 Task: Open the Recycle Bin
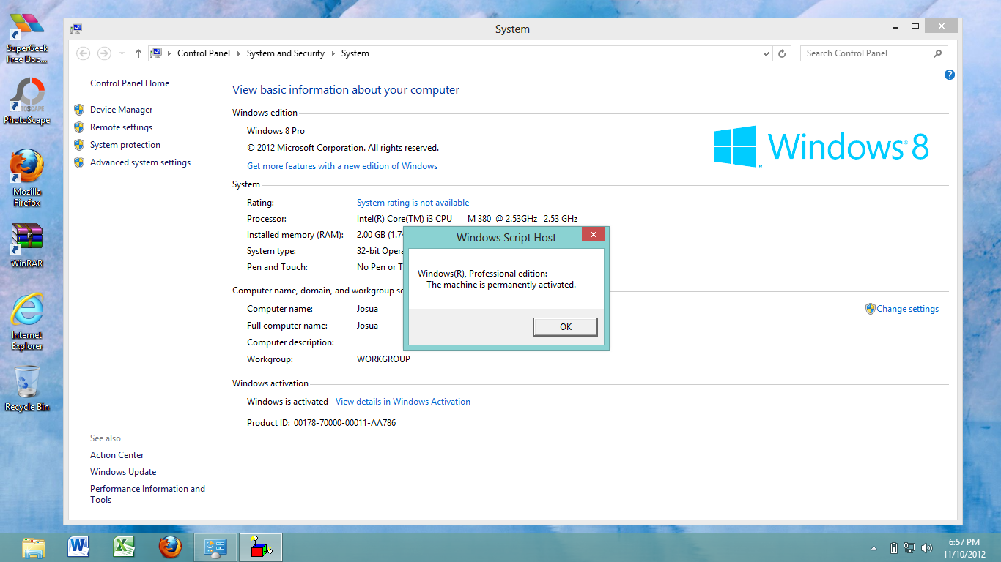coord(26,388)
